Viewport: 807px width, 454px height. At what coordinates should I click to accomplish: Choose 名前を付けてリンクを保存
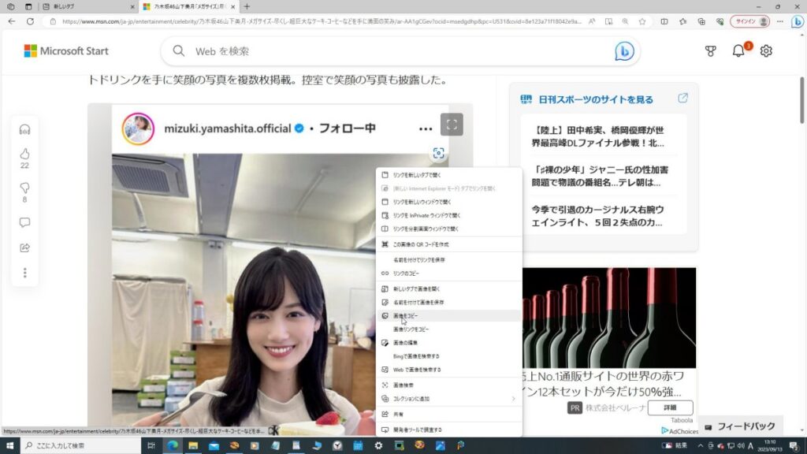click(x=448, y=260)
